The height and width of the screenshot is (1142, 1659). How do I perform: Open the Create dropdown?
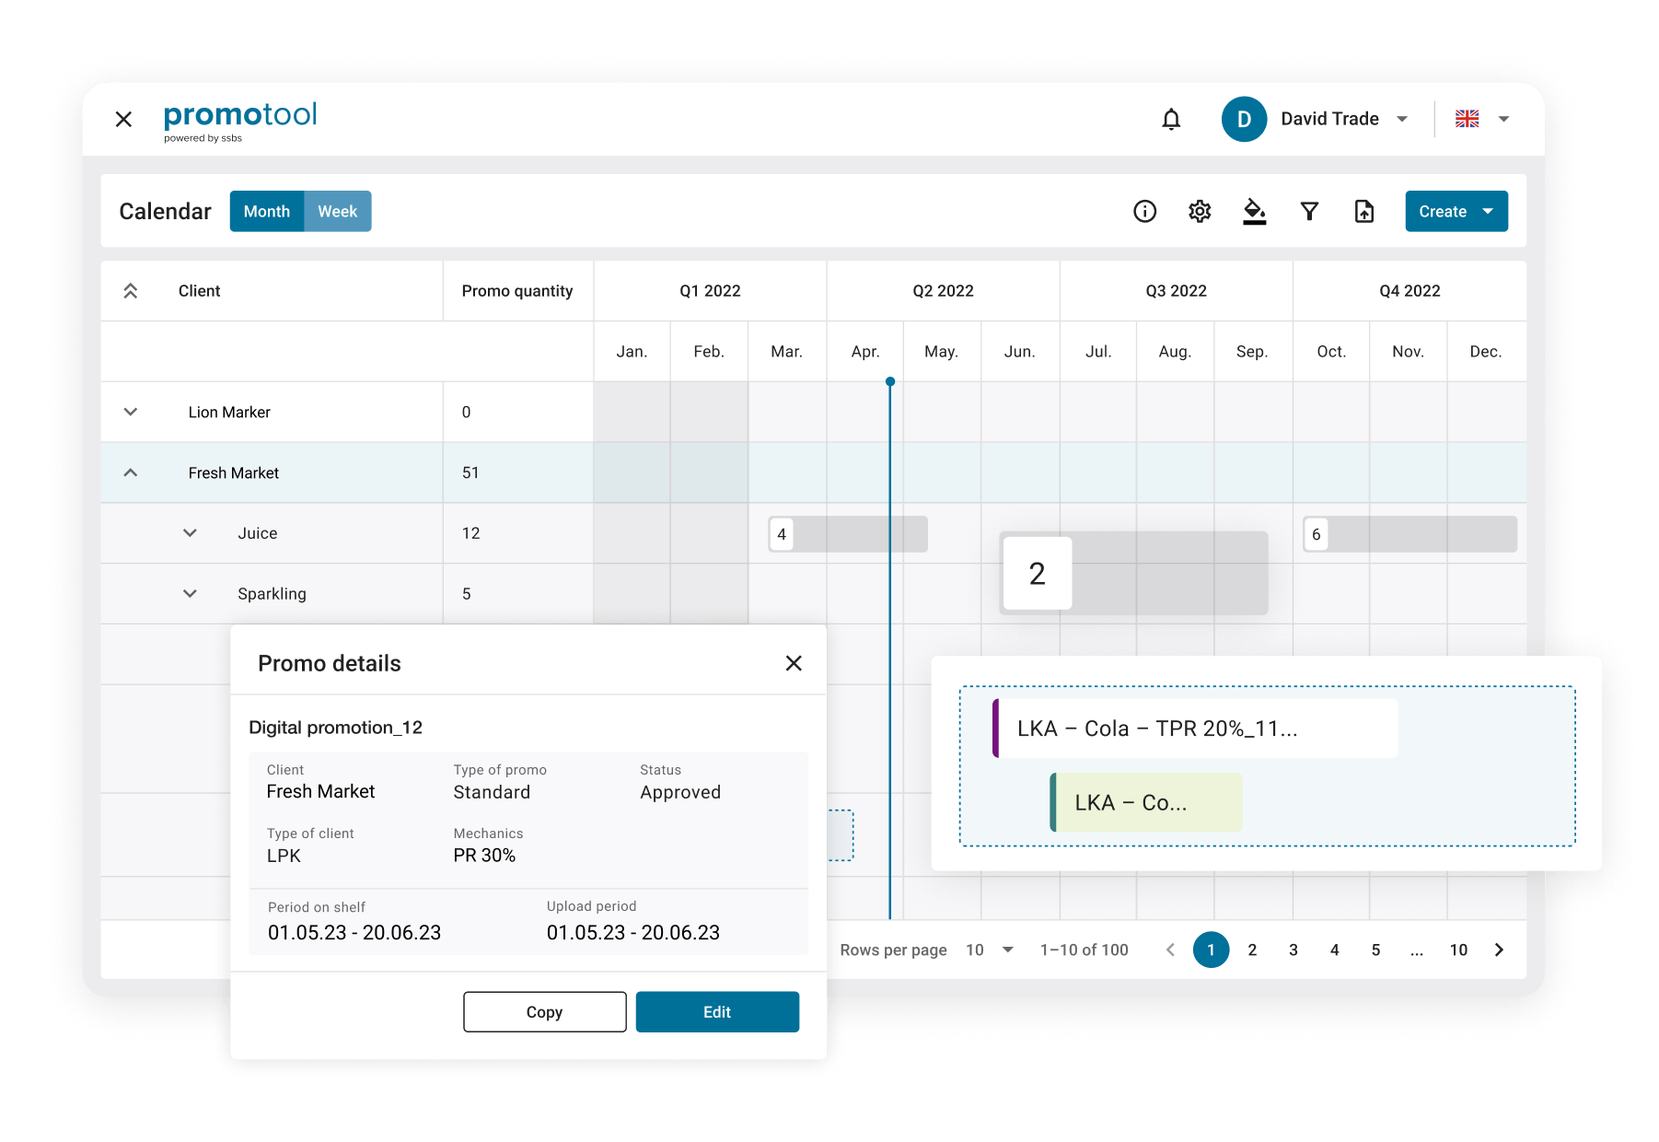tap(1456, 212)
